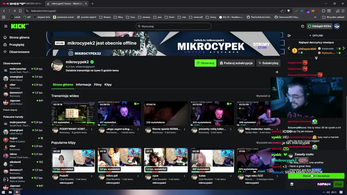Screen dimensions: 347x195
Task: Show previous top gifters
Action: pos(289,48)
